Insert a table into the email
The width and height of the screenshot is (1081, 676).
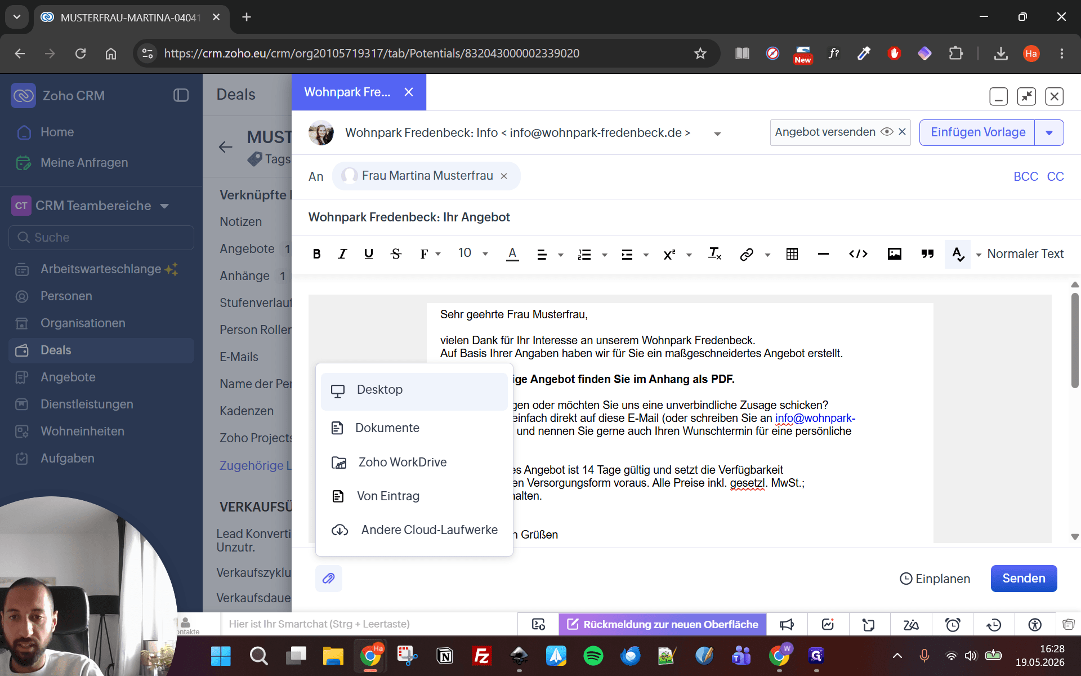pyautogui.click(x=792, y=254)
